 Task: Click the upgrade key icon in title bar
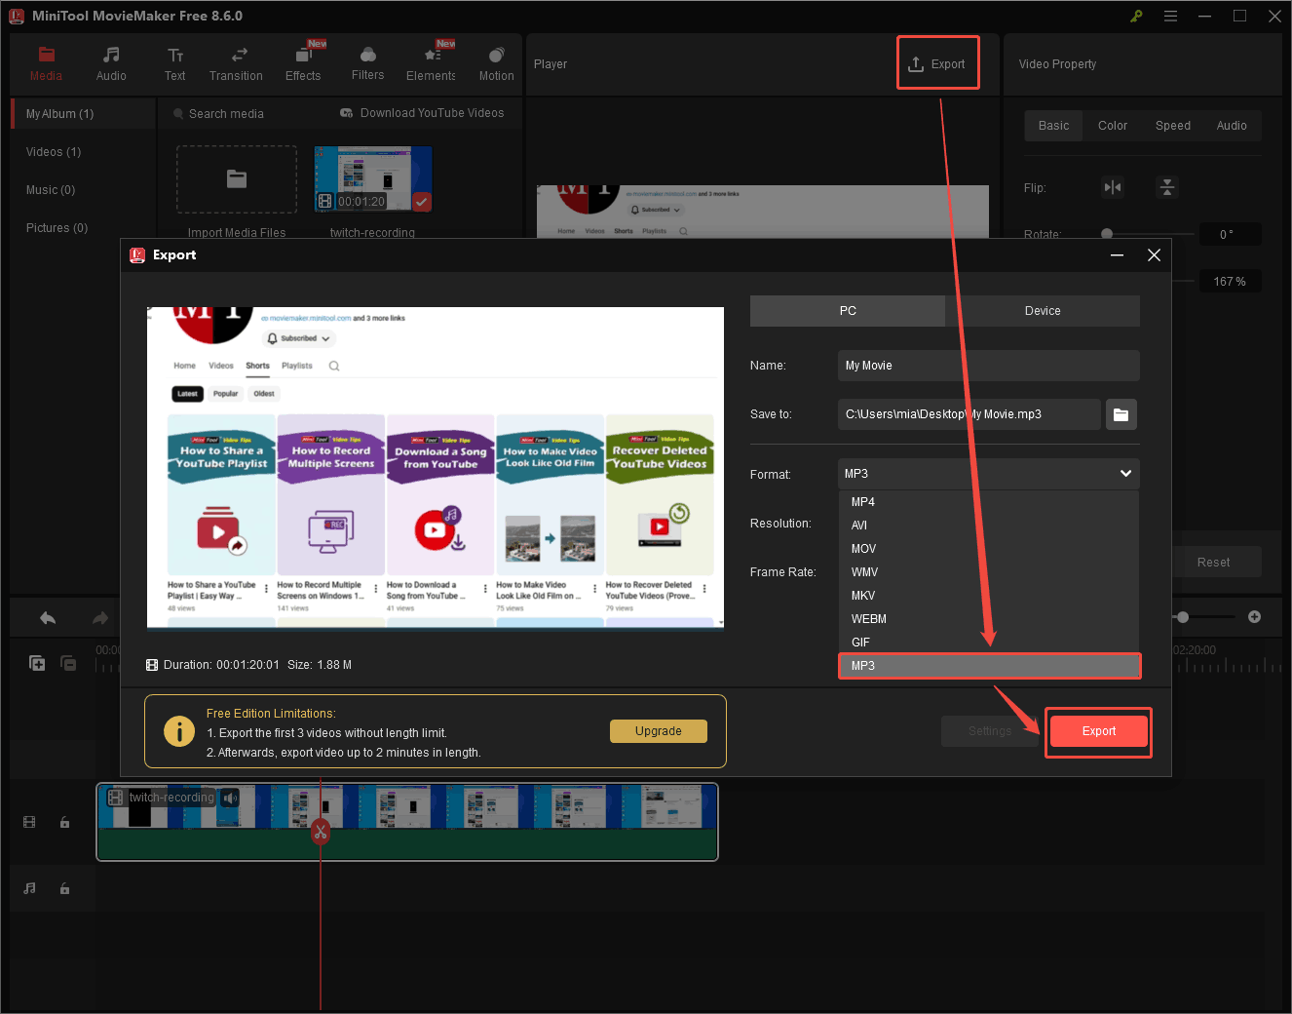click(1136, 16)
